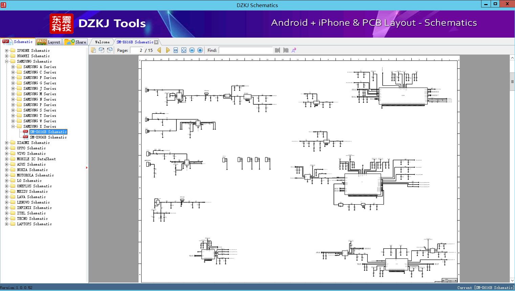Select the LG Schematic label
Screen dimensions: 515x291
[x=29, y=181]
